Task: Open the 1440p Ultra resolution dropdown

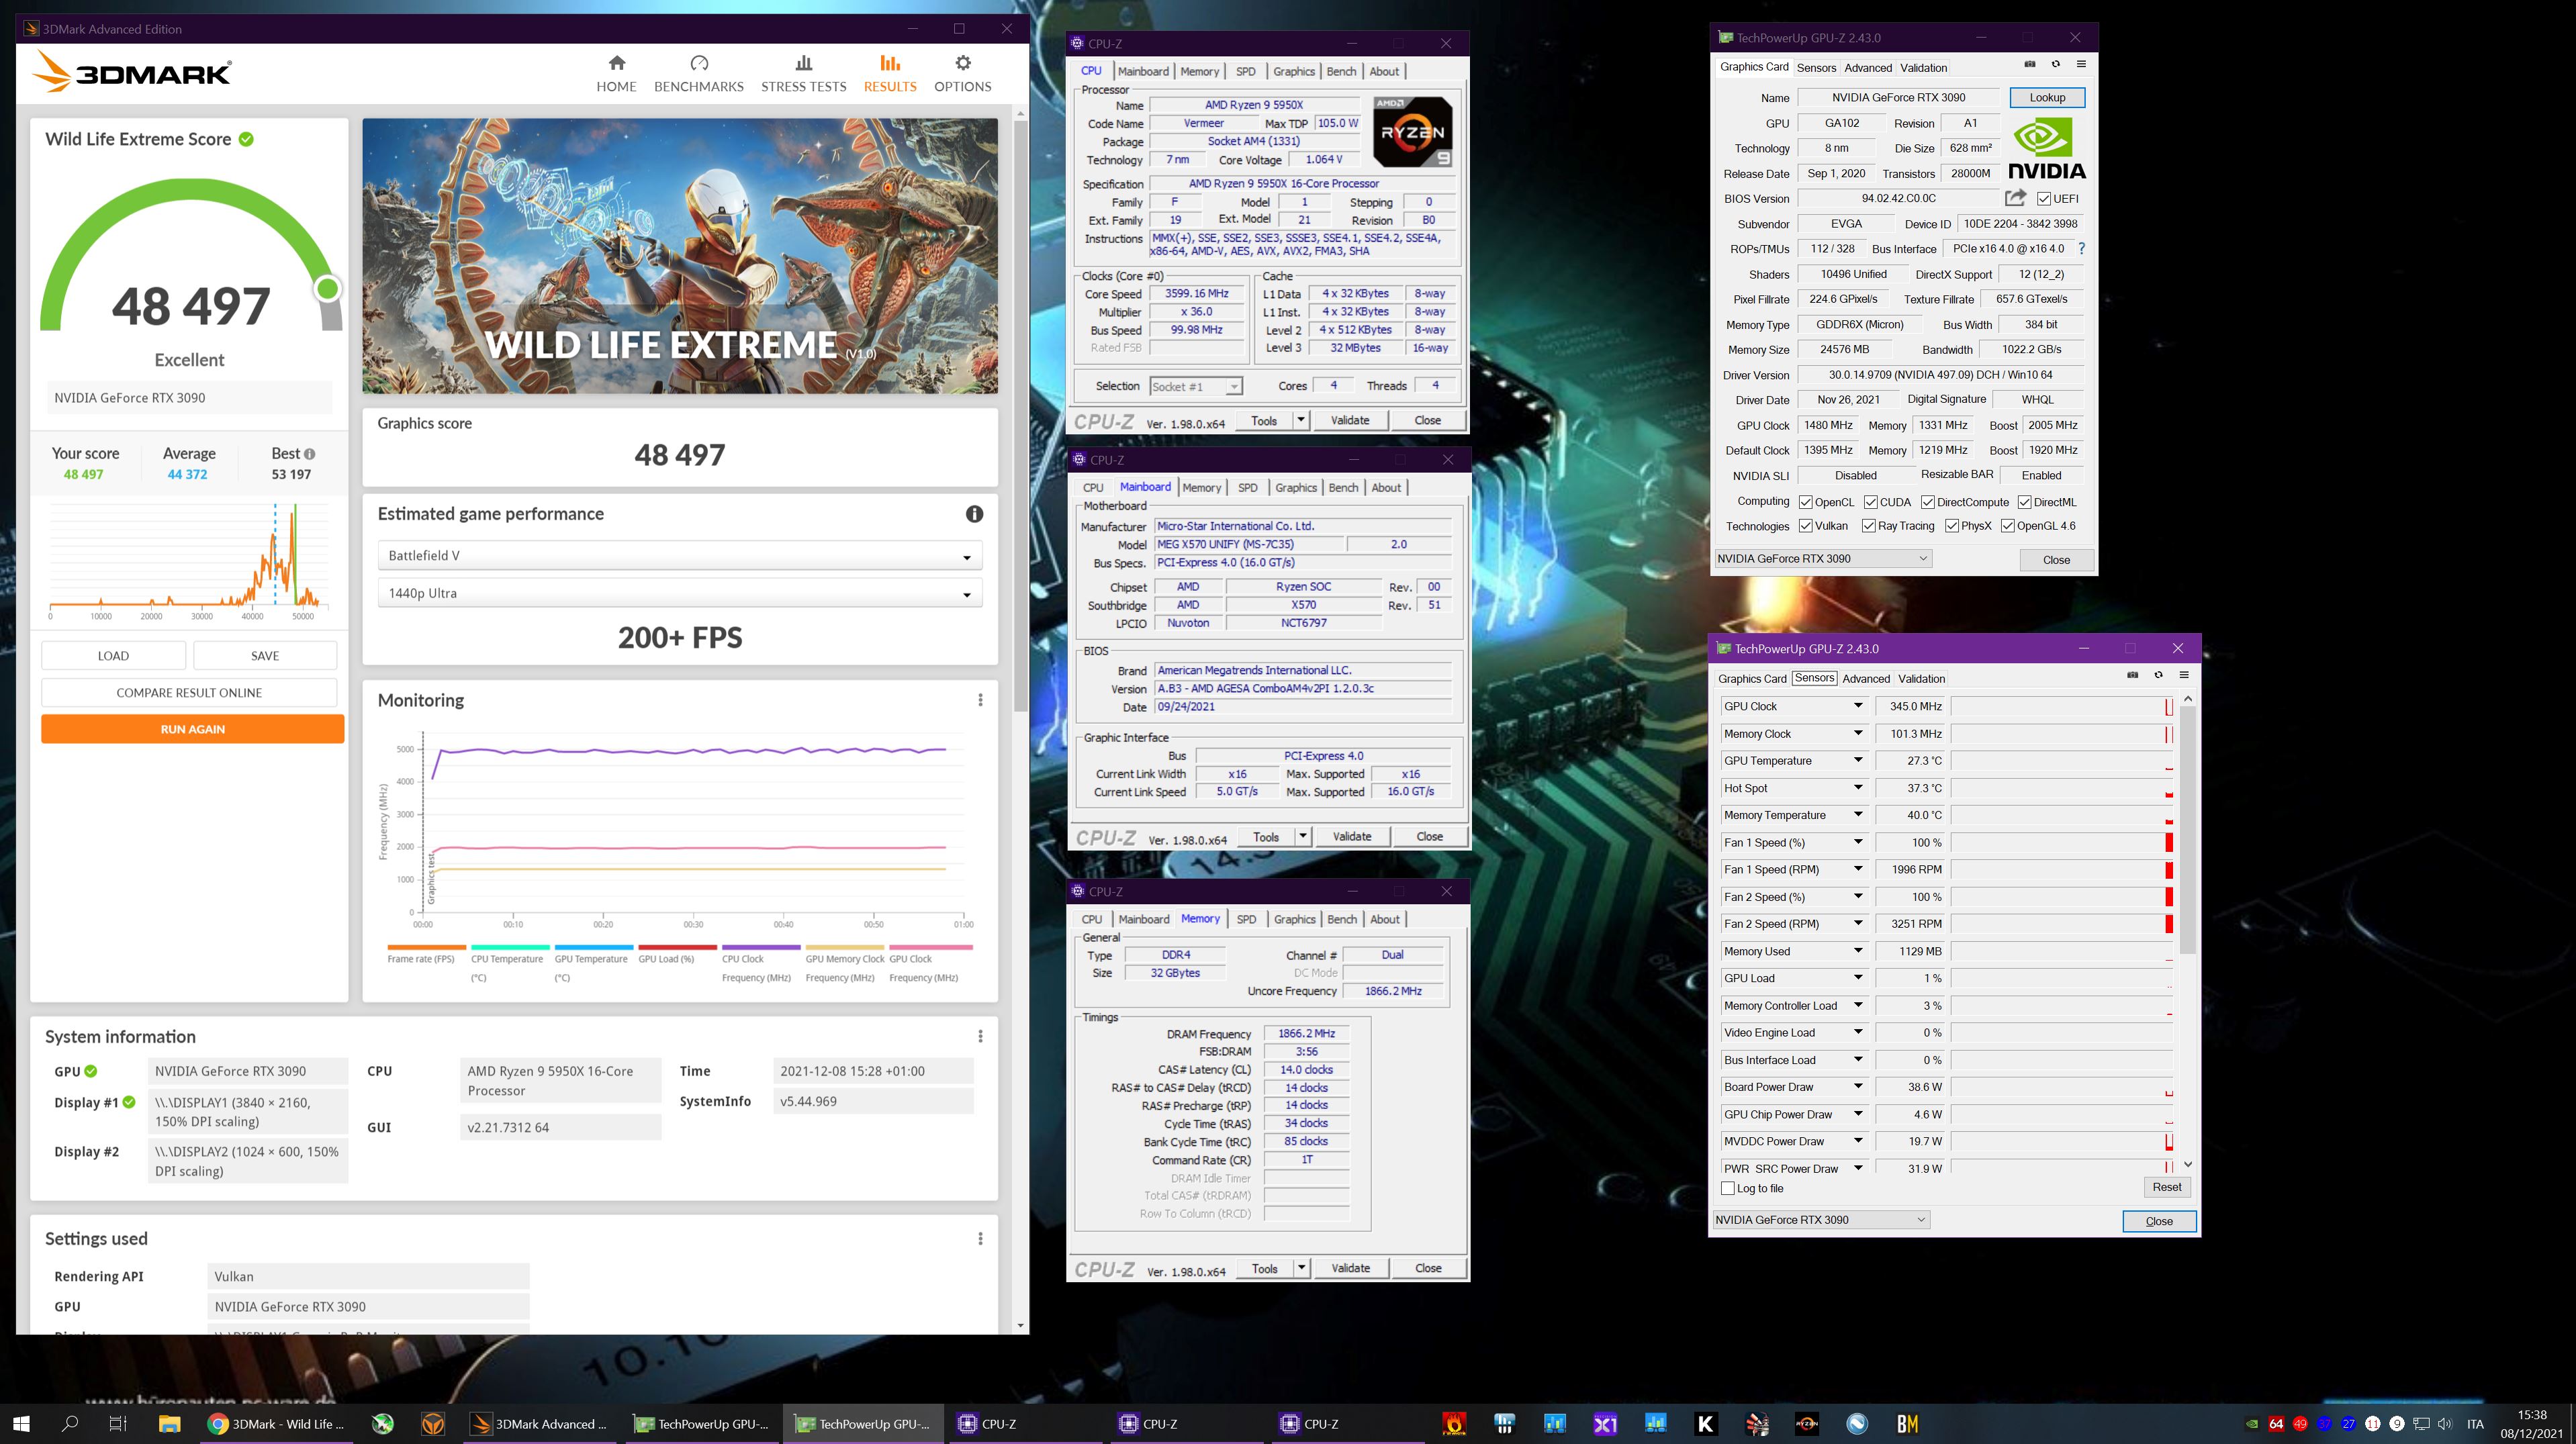Action: (679, 593)
